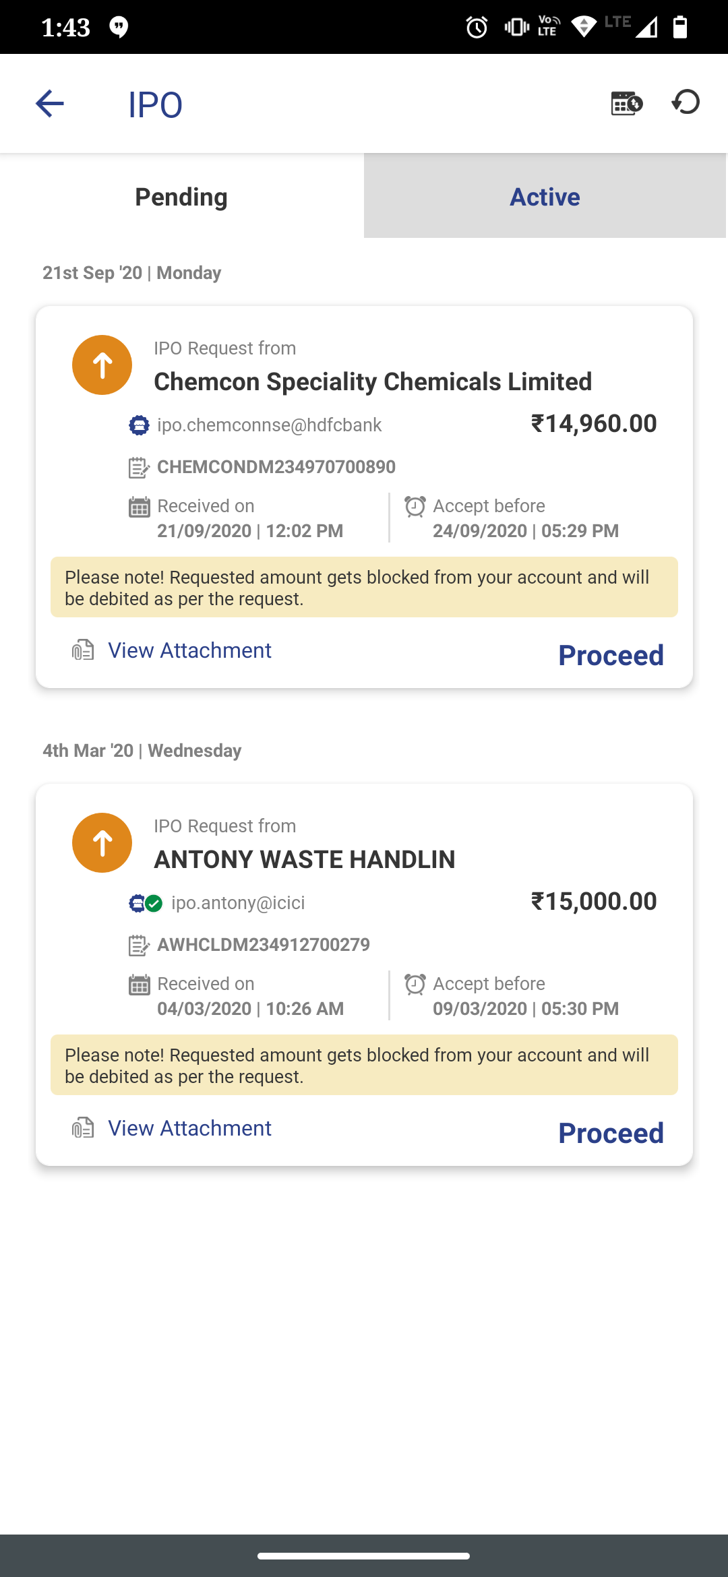Image resolution: width=728 pixels, height=1577 pixels.
Task: Tap the Android home gesture bar
Action: click(364, 1556)
